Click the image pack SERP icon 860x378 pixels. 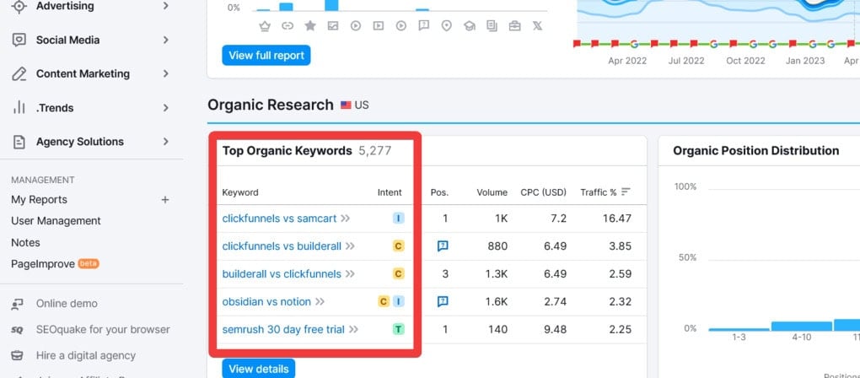[333, 26]
